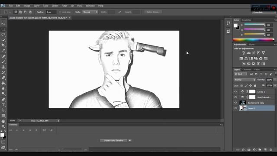Screen dimensions: 277x156
Task: Expand the status bar info arrow
Action: 58,121
